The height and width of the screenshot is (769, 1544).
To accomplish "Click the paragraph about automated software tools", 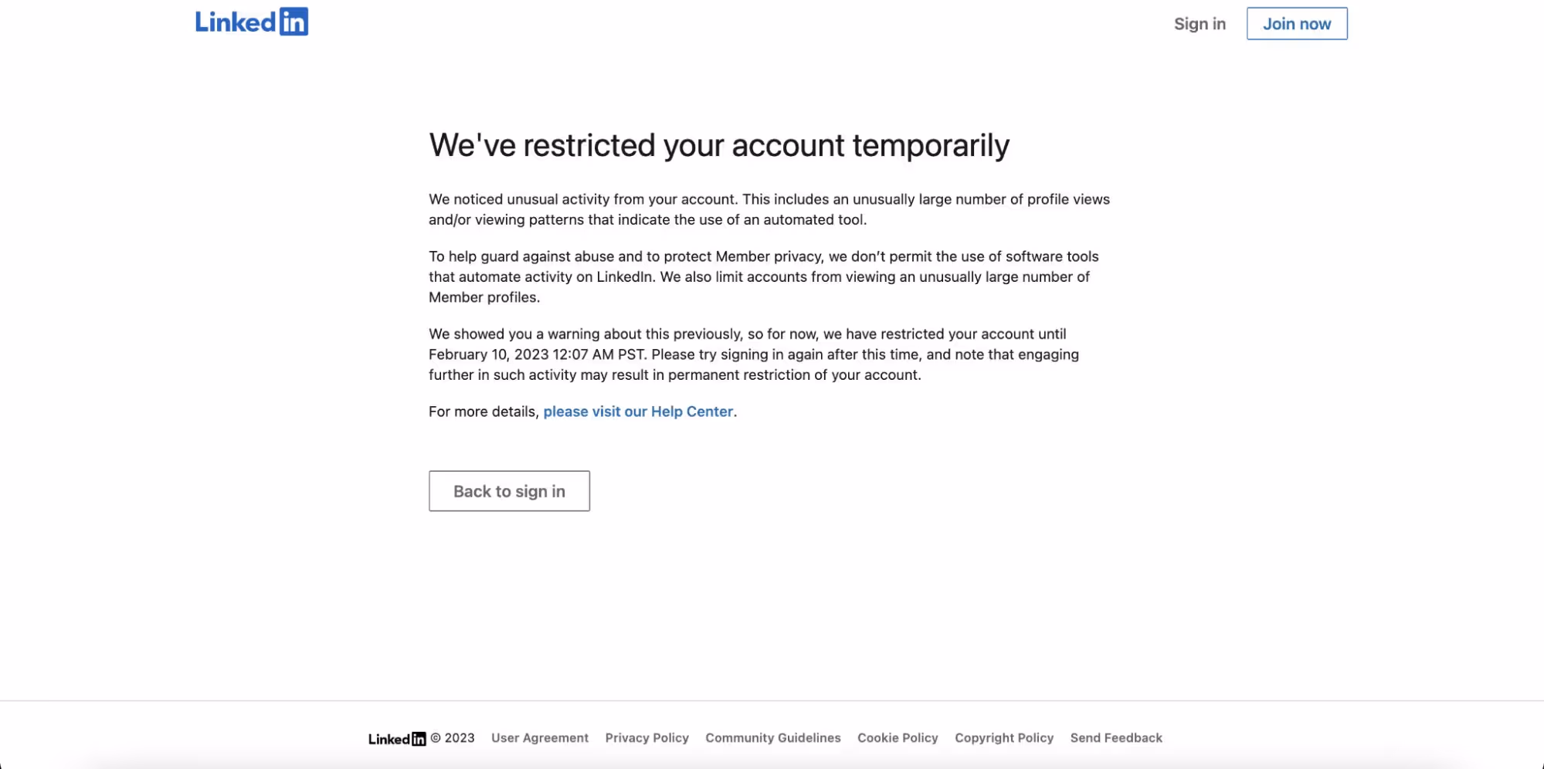I will [764, 276].
